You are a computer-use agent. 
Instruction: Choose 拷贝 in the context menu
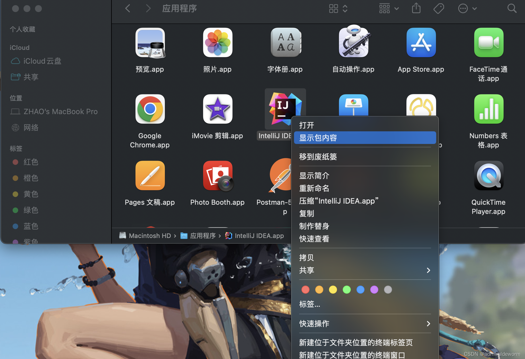pos(365,257)
